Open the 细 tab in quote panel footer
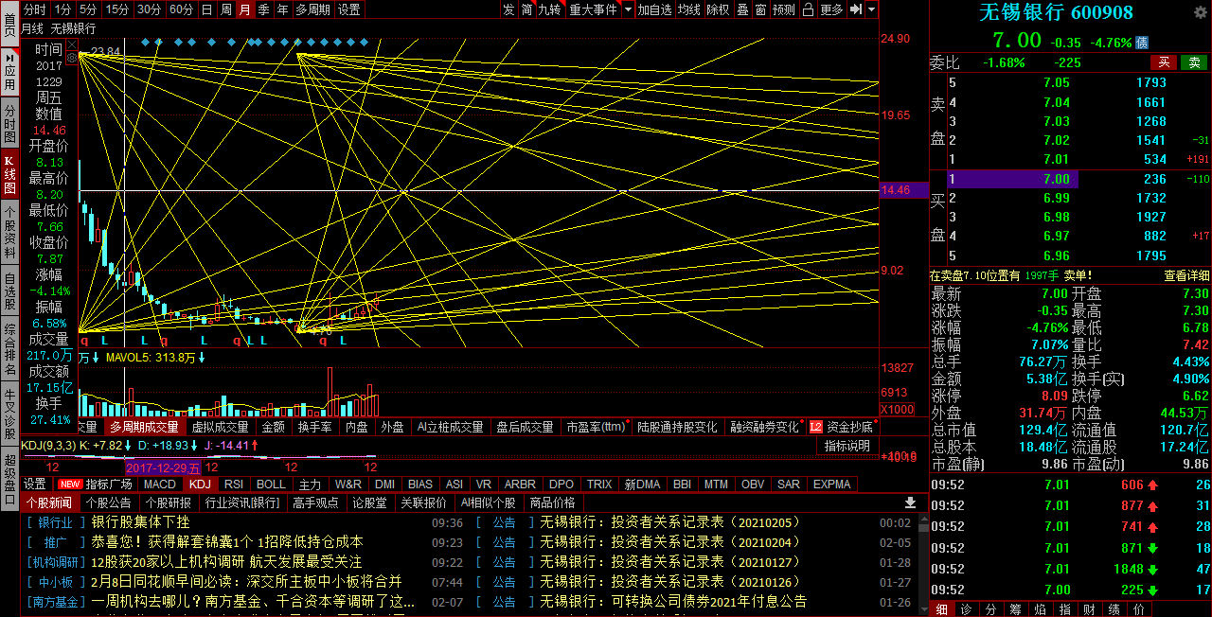Screen dimensions: 1212x617 click(x=941, y=609)
